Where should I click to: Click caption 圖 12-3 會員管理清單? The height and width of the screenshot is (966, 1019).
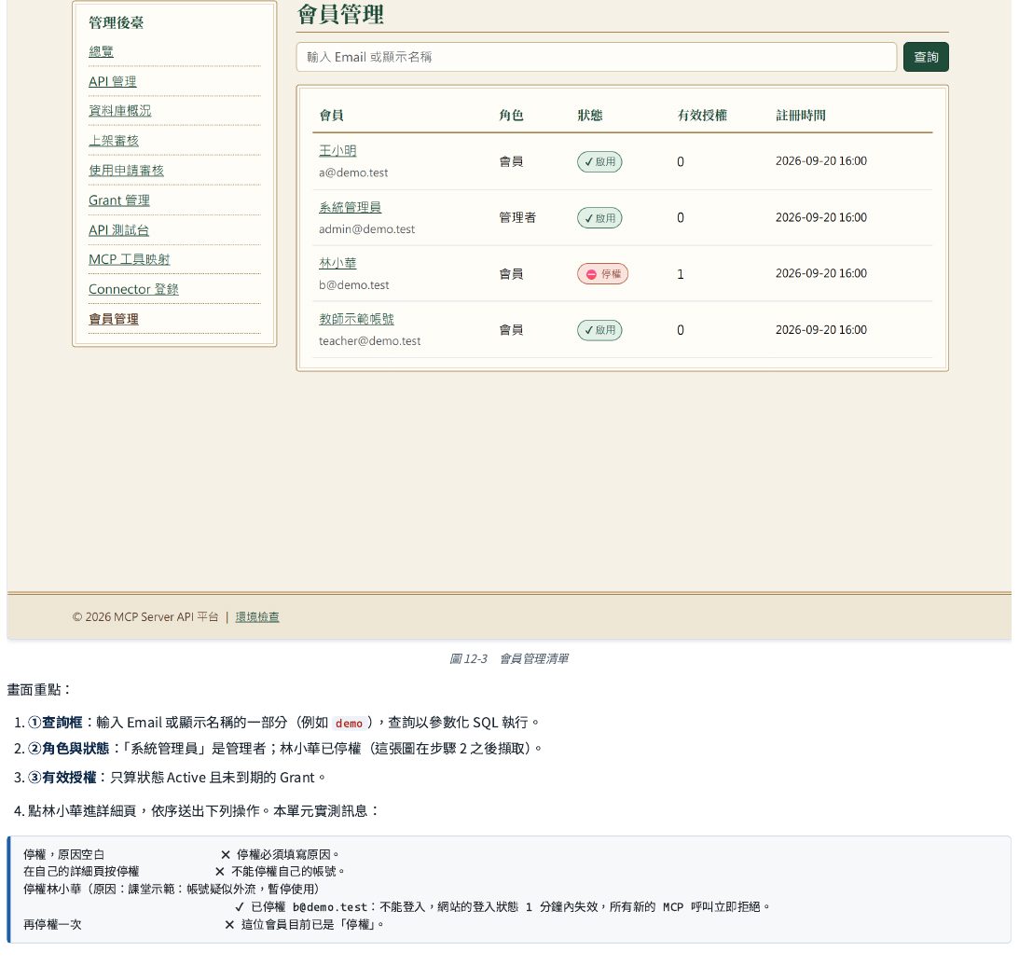coord(509,659)
